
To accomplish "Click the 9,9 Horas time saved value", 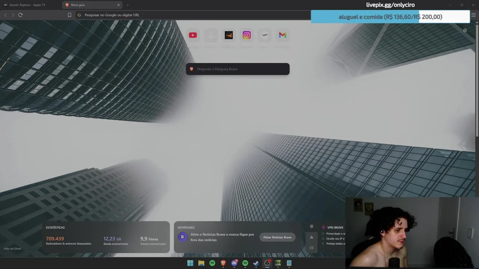I will click(x=149, y=239).
